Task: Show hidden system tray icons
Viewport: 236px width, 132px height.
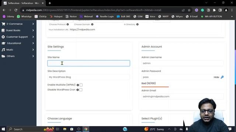Action: [x=169, y=129]
